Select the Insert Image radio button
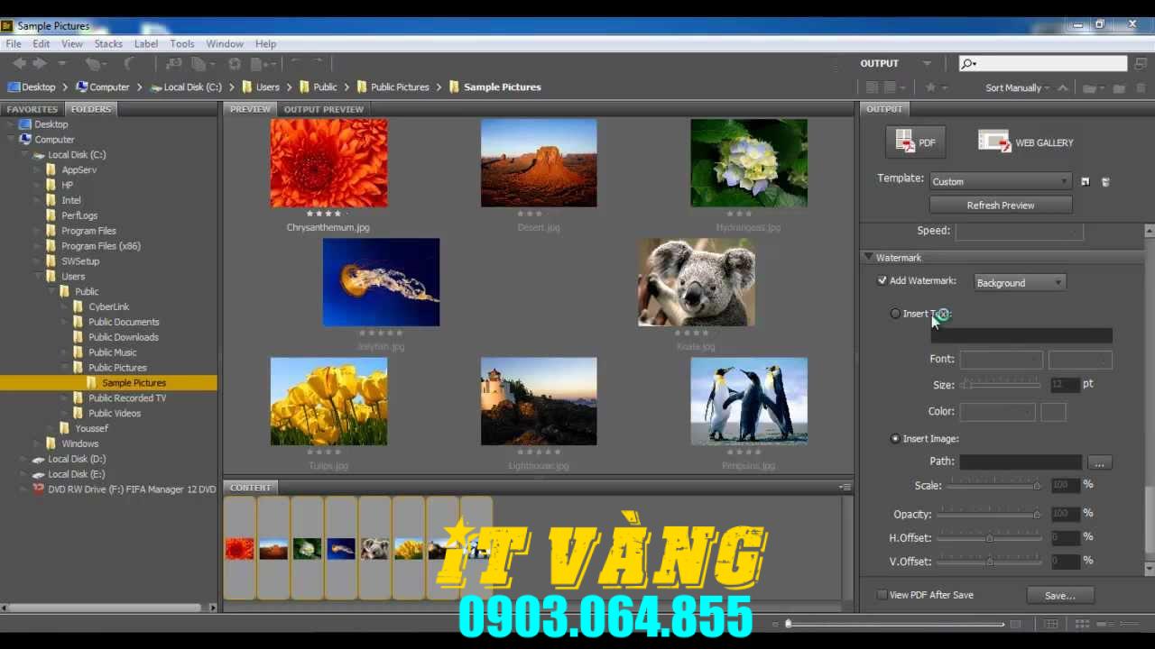 pyautogui.click(x=894, y=438)
